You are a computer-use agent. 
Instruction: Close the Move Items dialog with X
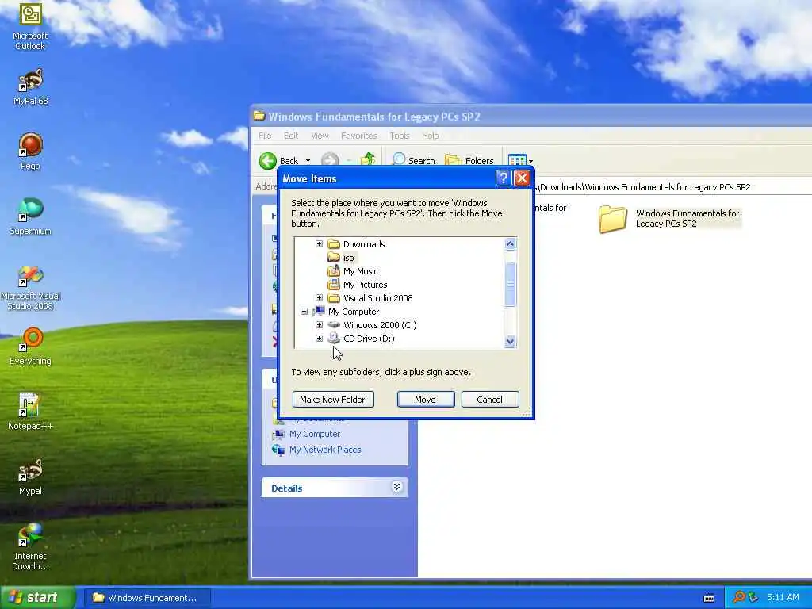pyautogui.click(x=522, y=178)
